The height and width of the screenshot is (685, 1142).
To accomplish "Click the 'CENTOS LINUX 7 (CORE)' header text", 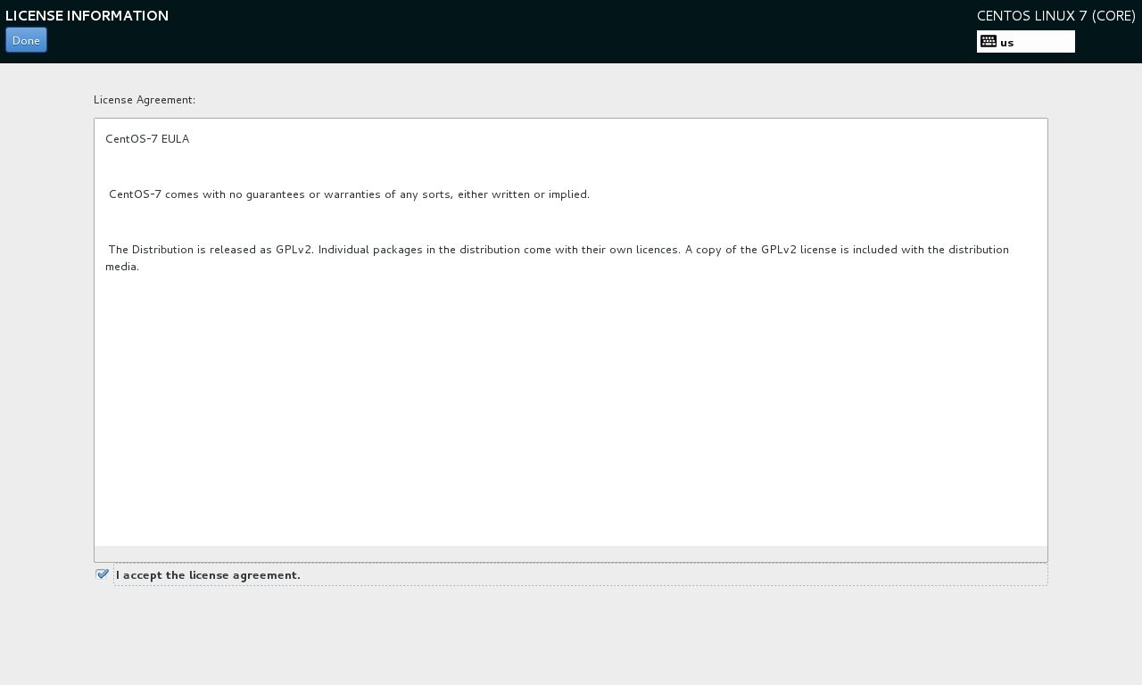I will tap(1056, 16).
